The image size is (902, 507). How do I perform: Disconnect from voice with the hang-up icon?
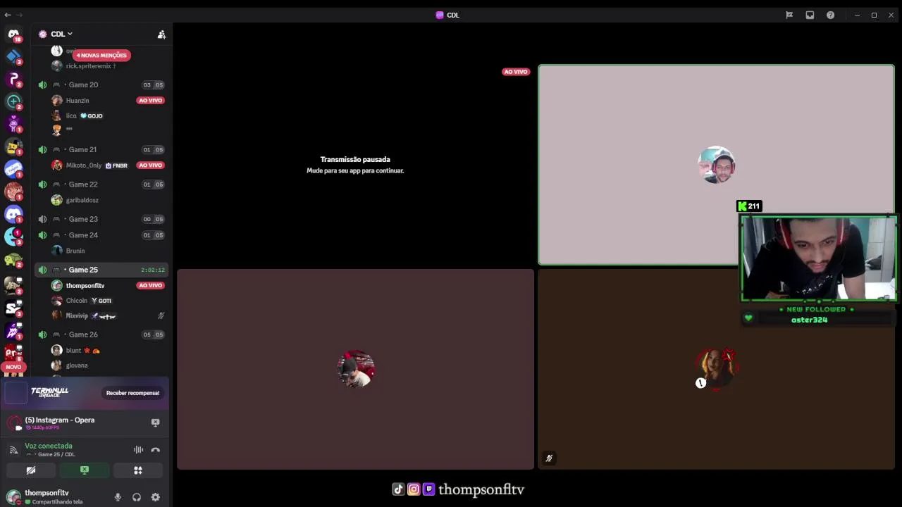pyautogui.click(x=156, y=450)
